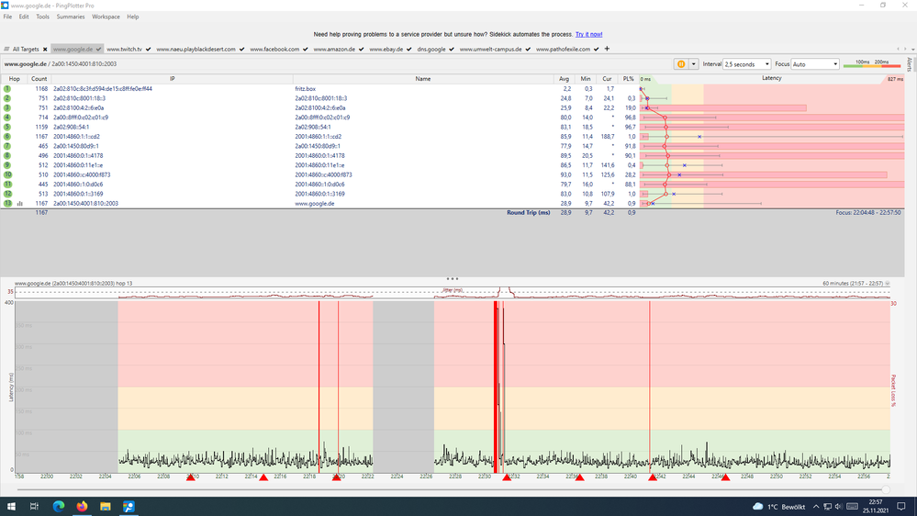Show hidden system tray icons chevron
The height and width of the screenshot is (516, 917).
coord(816,506)
